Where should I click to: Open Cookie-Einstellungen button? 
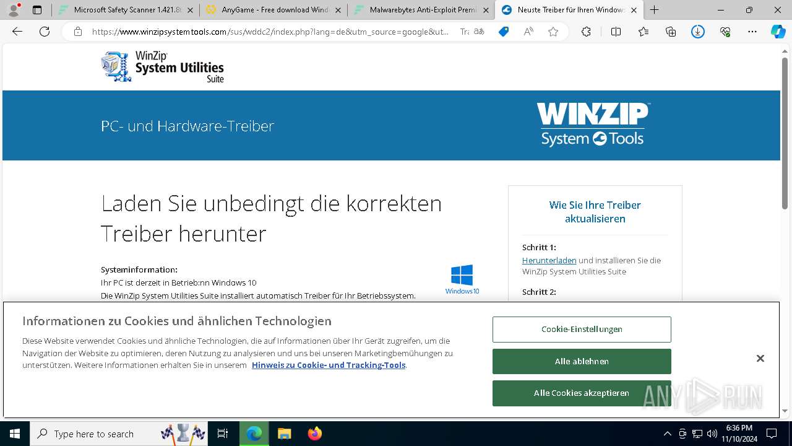[x=582, y=330]
